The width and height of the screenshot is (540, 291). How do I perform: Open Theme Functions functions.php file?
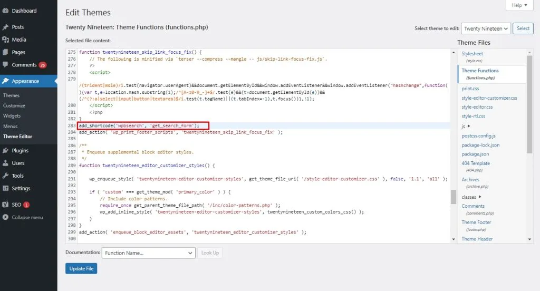492,74
